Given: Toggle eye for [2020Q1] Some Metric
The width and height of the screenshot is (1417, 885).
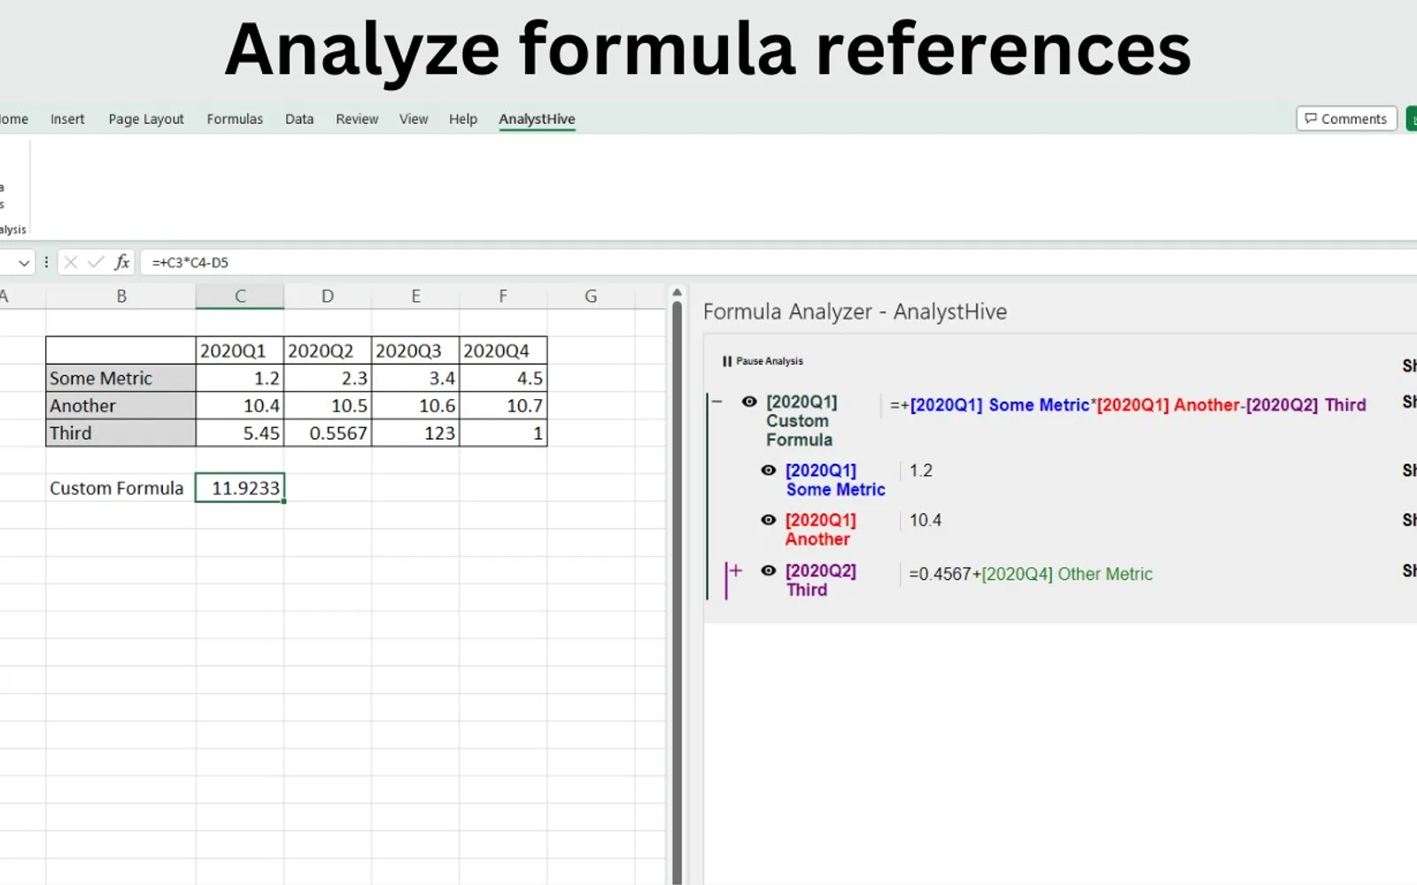Looking at the screenshot, I should (x=769, y=471).
